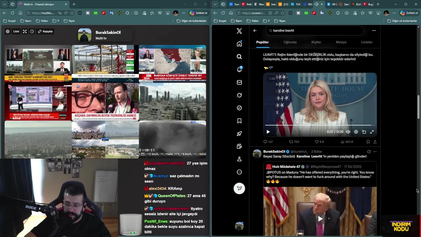This screenshot has width=421, height=237.
Task: Open X direct messages envelope
Action: coord(239,82)
